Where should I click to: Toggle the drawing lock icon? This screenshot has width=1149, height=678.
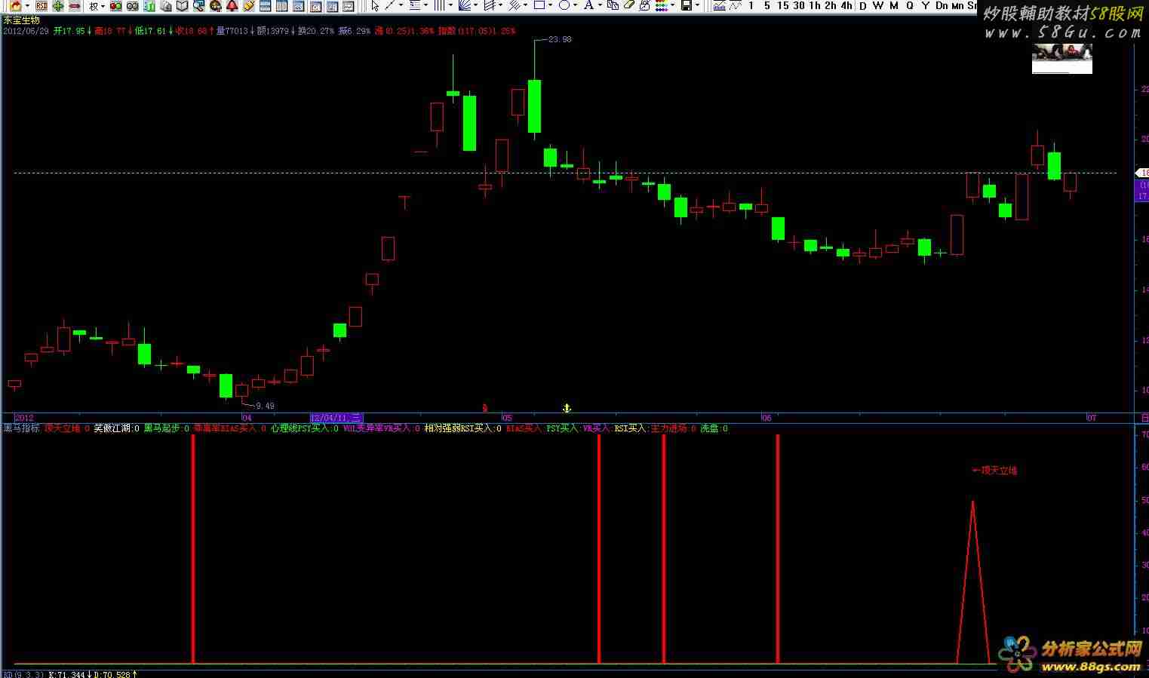click(x=644, y=6)
